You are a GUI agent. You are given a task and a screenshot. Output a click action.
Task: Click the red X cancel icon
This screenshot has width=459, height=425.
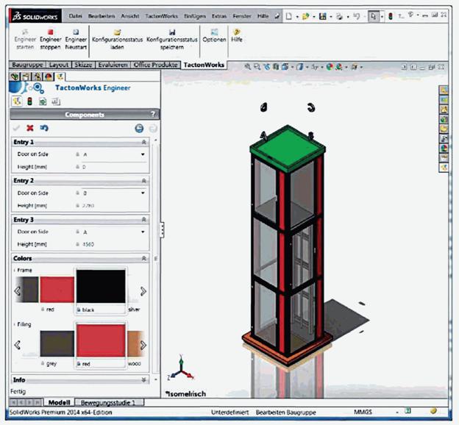[30, 128]
